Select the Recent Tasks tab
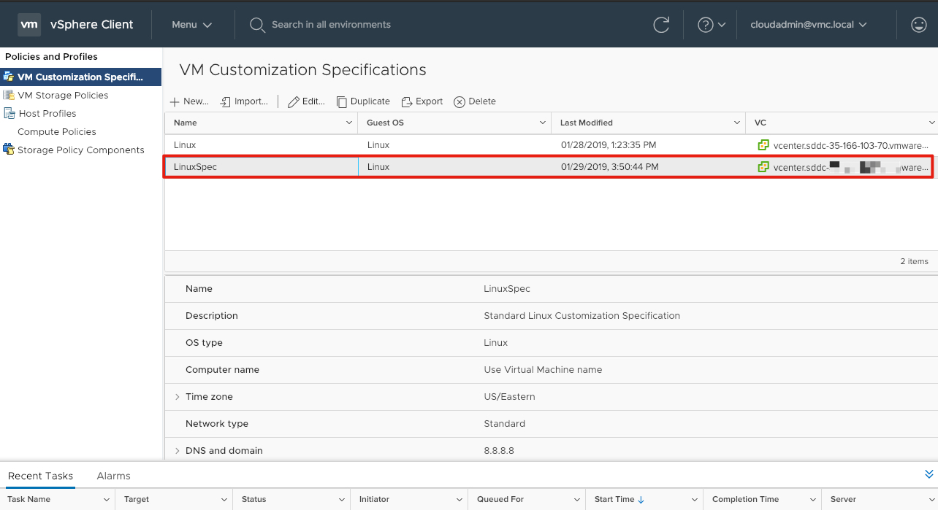Viewport: 938px width, 510px height. coord(40,476)
